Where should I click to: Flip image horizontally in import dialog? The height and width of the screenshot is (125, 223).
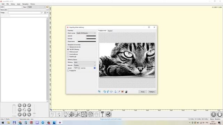click(x=111, y=92)
